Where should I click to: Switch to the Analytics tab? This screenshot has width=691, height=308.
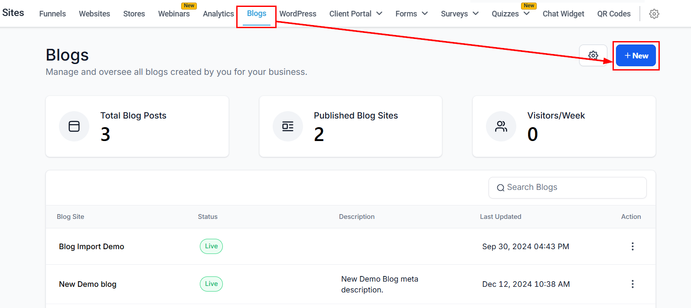218,14
